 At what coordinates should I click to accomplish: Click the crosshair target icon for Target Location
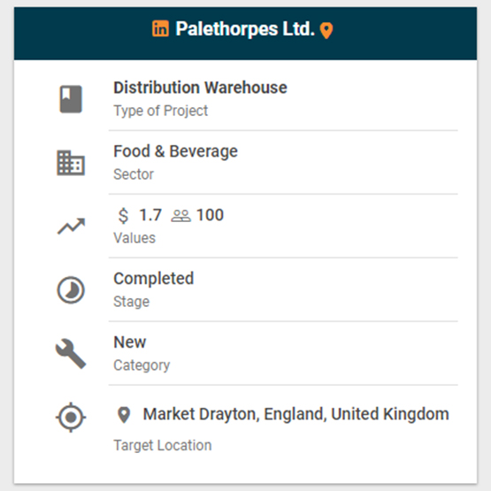point(71,417)
